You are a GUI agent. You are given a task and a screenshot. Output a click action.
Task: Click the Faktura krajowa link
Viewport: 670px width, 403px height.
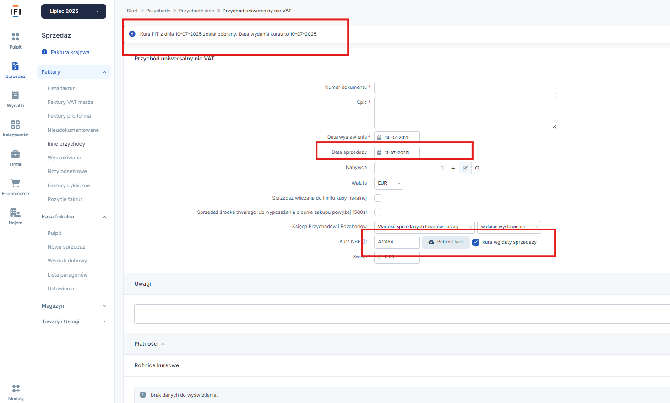tap(70, 52)
